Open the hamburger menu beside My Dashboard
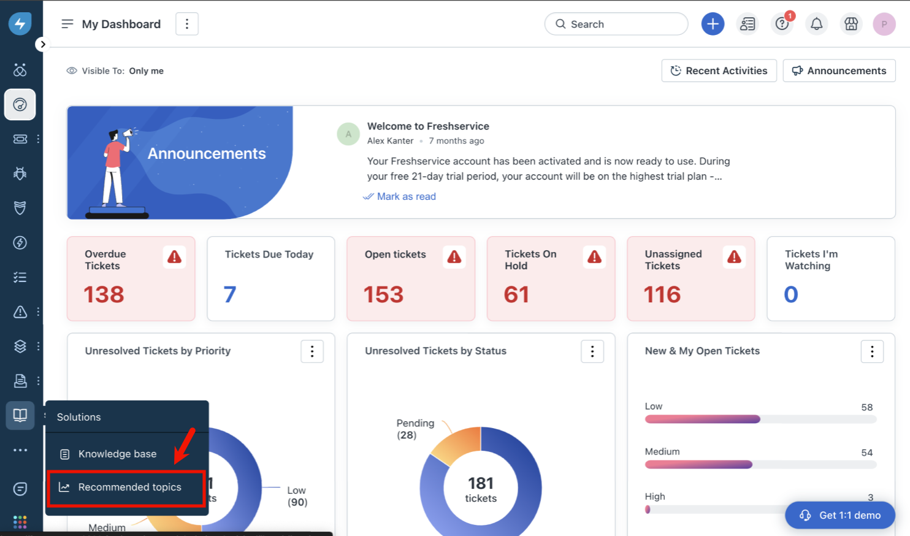 click(67, 24)
